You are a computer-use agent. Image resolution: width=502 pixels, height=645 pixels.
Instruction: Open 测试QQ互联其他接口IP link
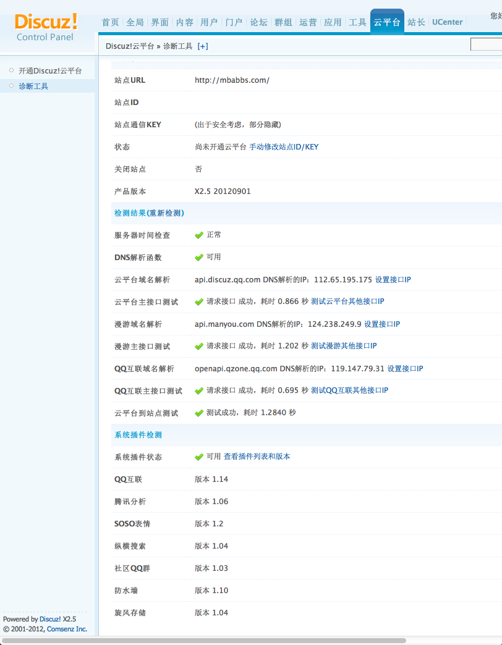click(x=350, y=390)
